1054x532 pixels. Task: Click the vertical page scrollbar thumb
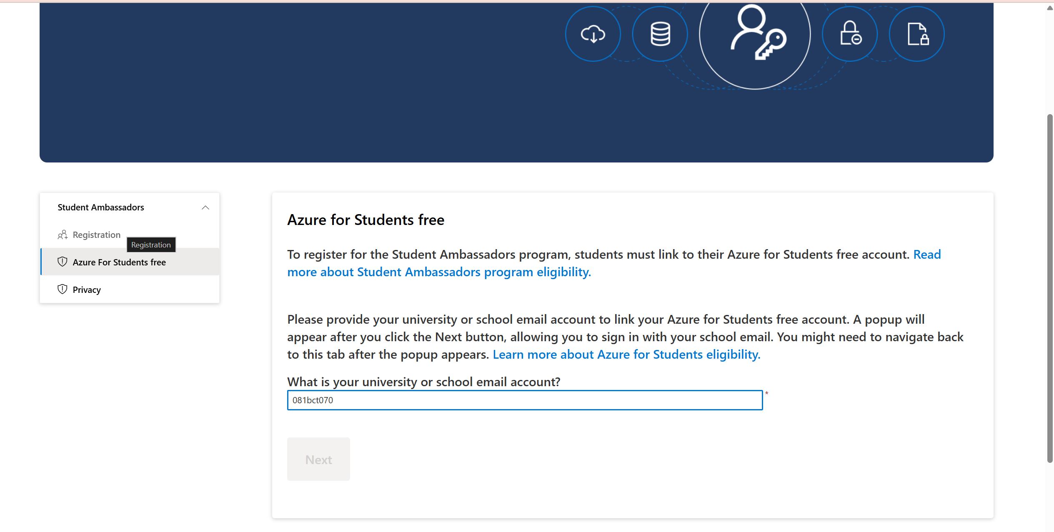pyautogui.click(x=1049, y=287)
